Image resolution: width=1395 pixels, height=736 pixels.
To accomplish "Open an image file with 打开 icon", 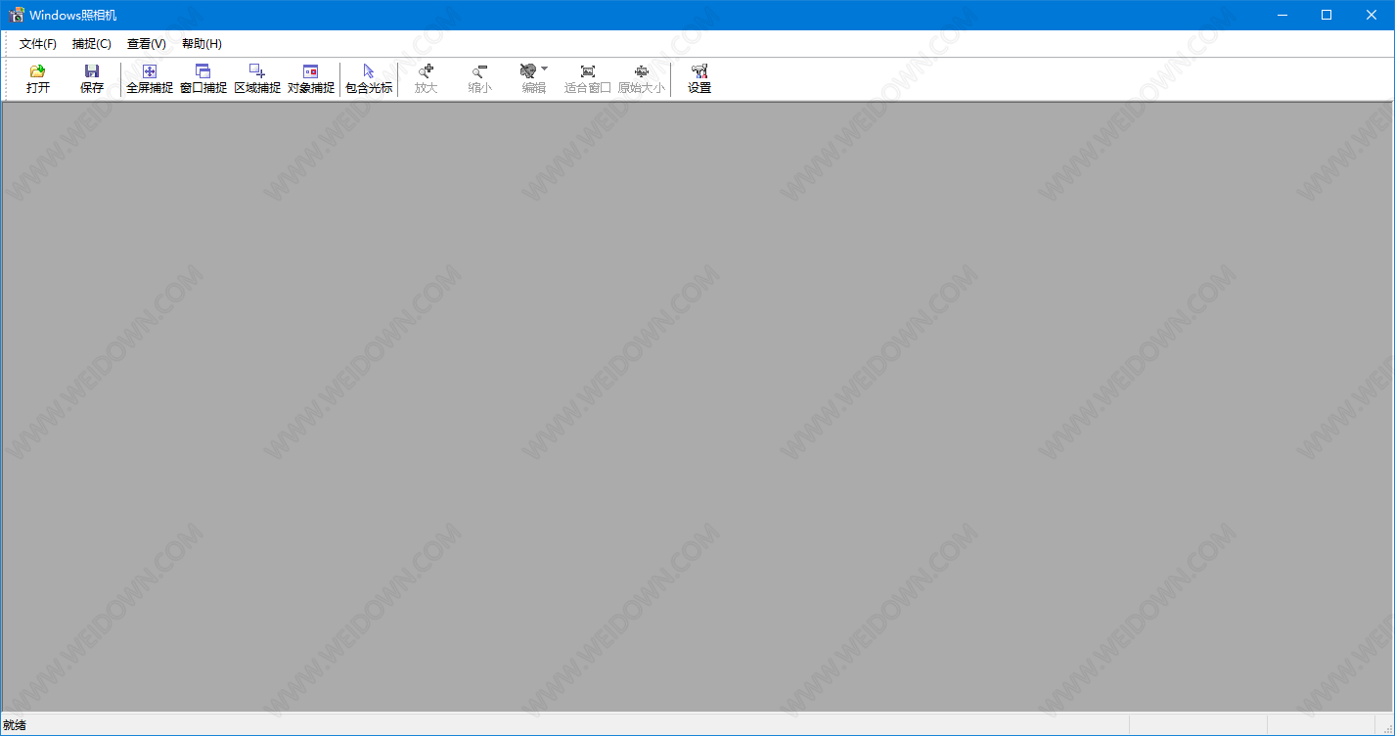I will tap(38, 78).
